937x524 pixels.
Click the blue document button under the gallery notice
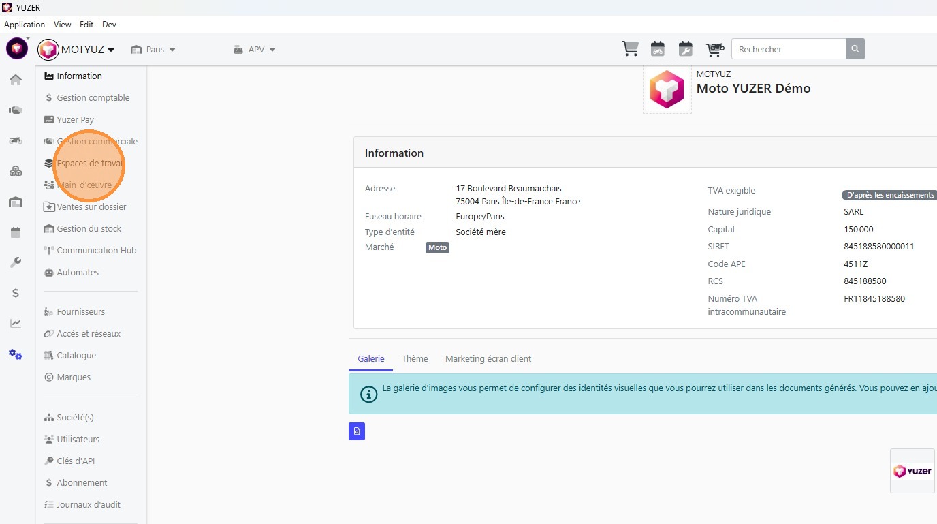(357, 431)
